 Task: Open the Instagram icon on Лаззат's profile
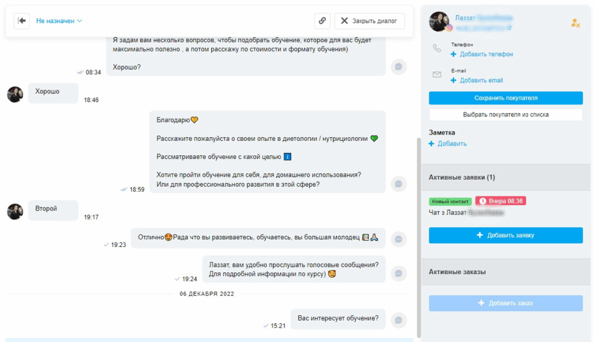(x=449, y=26)
